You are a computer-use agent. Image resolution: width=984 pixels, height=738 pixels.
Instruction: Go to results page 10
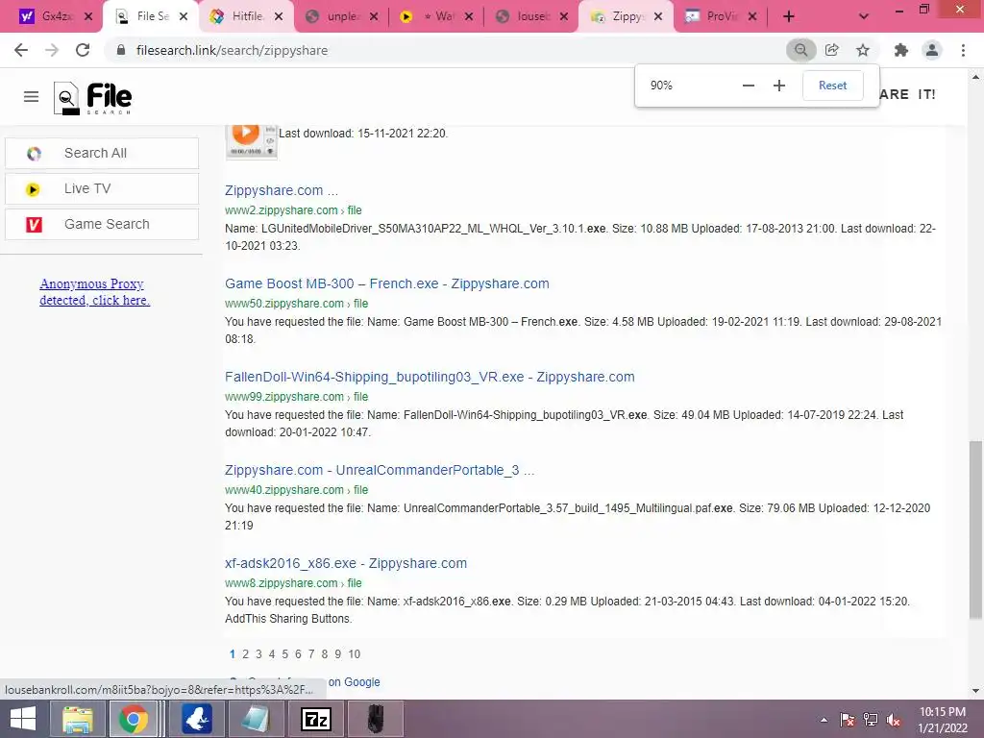point(354,653)
